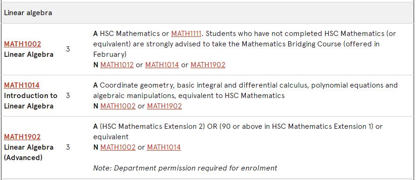The height and width of the screenshot is (180, 416).
Task: Click the Department permission required note
Action: pyautogui.click(x=185, y=168)
